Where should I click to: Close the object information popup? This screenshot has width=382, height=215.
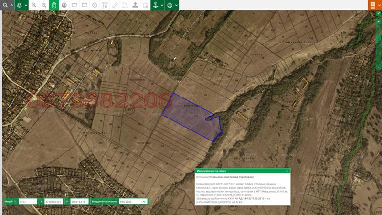click(x=287, y=171)
